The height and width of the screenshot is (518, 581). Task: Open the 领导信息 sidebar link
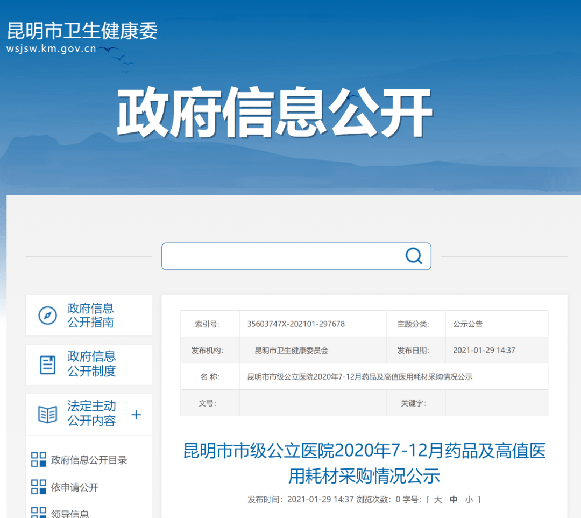click(x=70, y=514)
